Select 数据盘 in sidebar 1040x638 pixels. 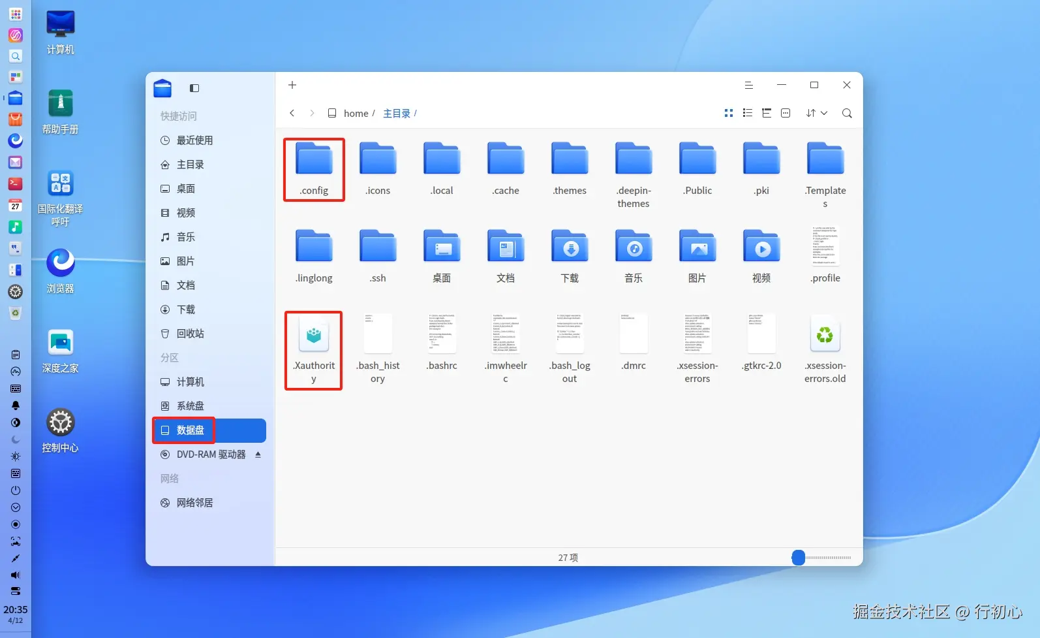coord(209,430)
